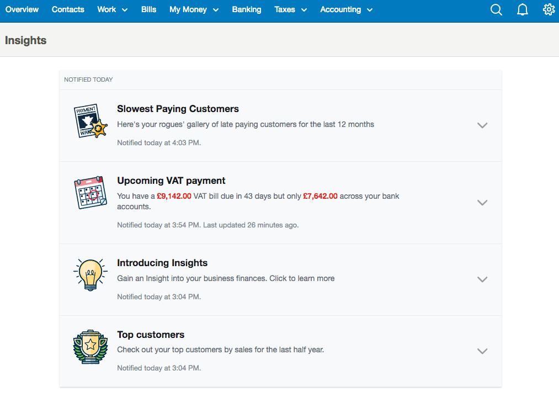Open the search magnifier icon
Viewport: 559px width, 397px height.
pos(496,9)
